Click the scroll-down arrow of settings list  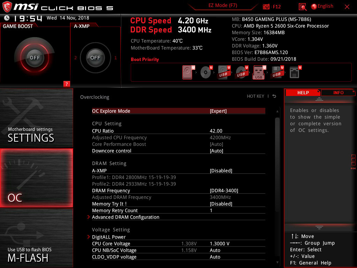(277, 262)
